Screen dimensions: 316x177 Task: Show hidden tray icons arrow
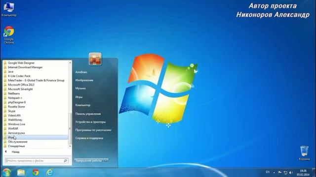pyautogui.click(x=274, y=173)
